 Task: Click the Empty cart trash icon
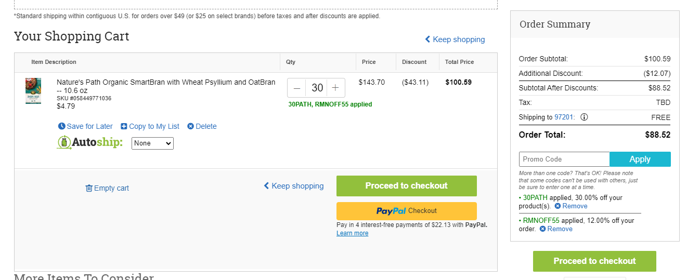click(89, 188)
